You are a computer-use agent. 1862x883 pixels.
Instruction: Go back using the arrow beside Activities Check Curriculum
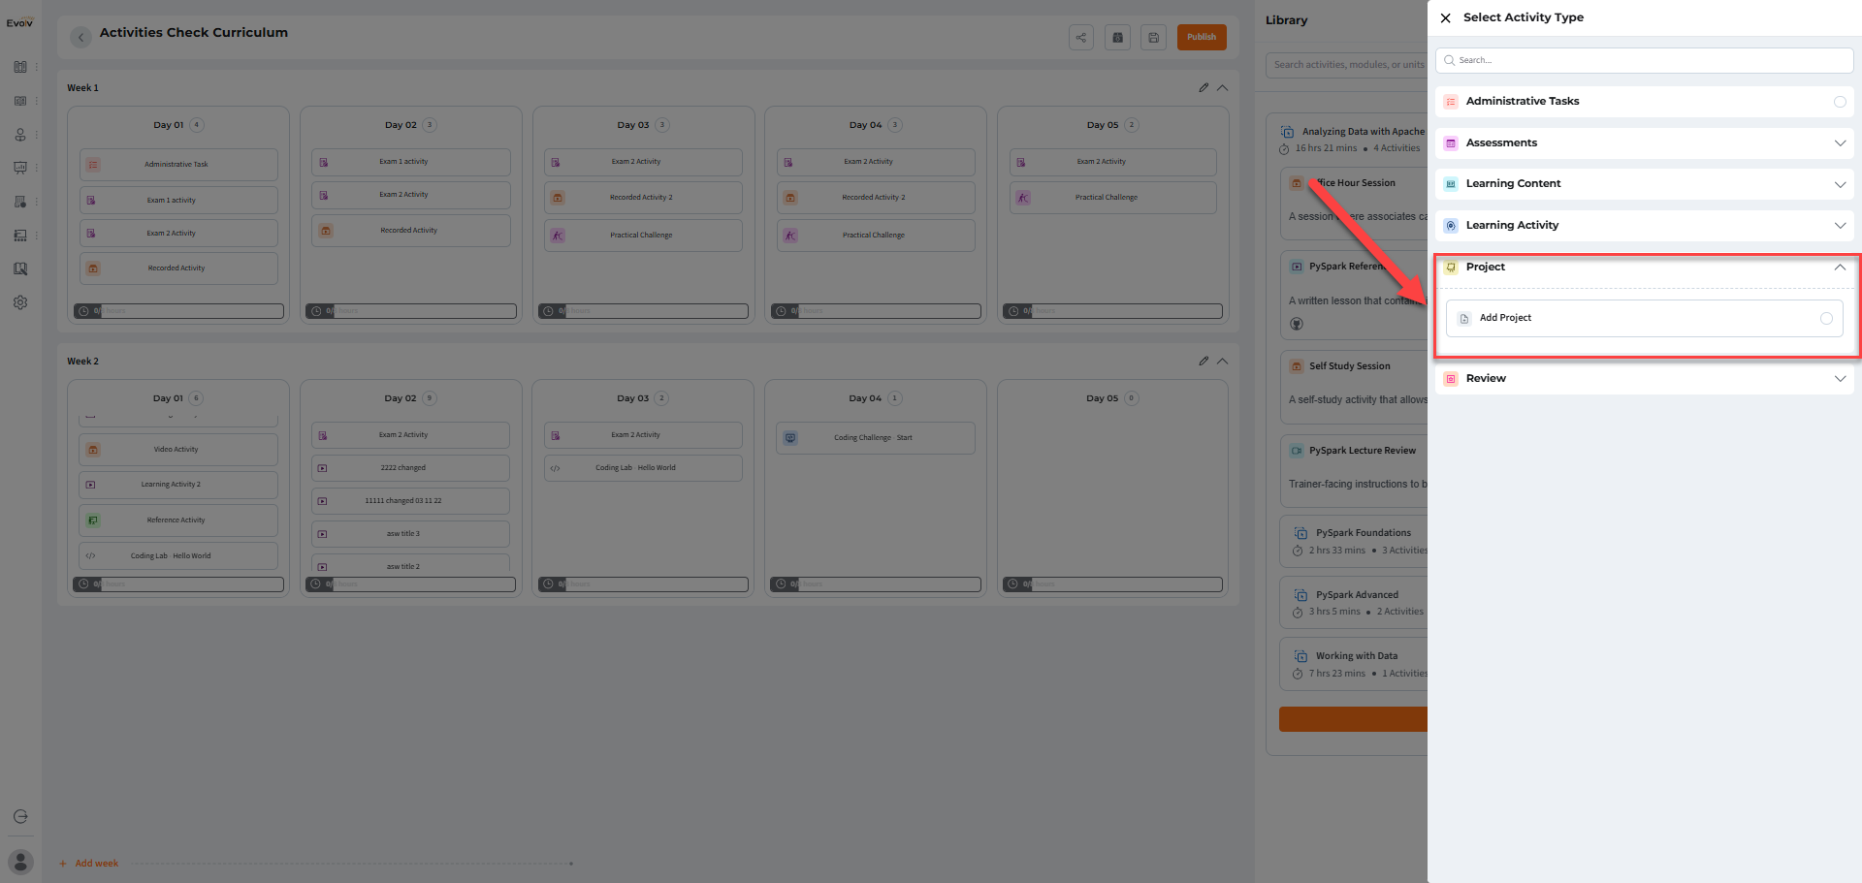81,37
